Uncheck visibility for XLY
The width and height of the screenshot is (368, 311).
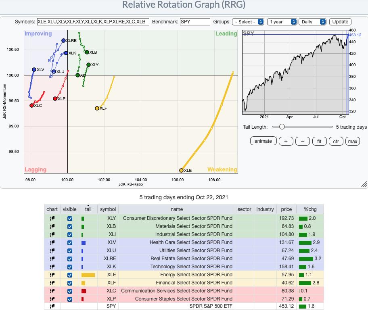click(x=70, y=219)
